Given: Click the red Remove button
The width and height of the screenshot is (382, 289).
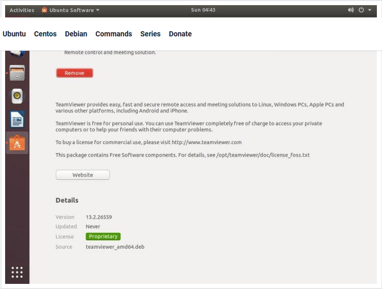Looking at the screenshot, I should click(x=74, y=73).
